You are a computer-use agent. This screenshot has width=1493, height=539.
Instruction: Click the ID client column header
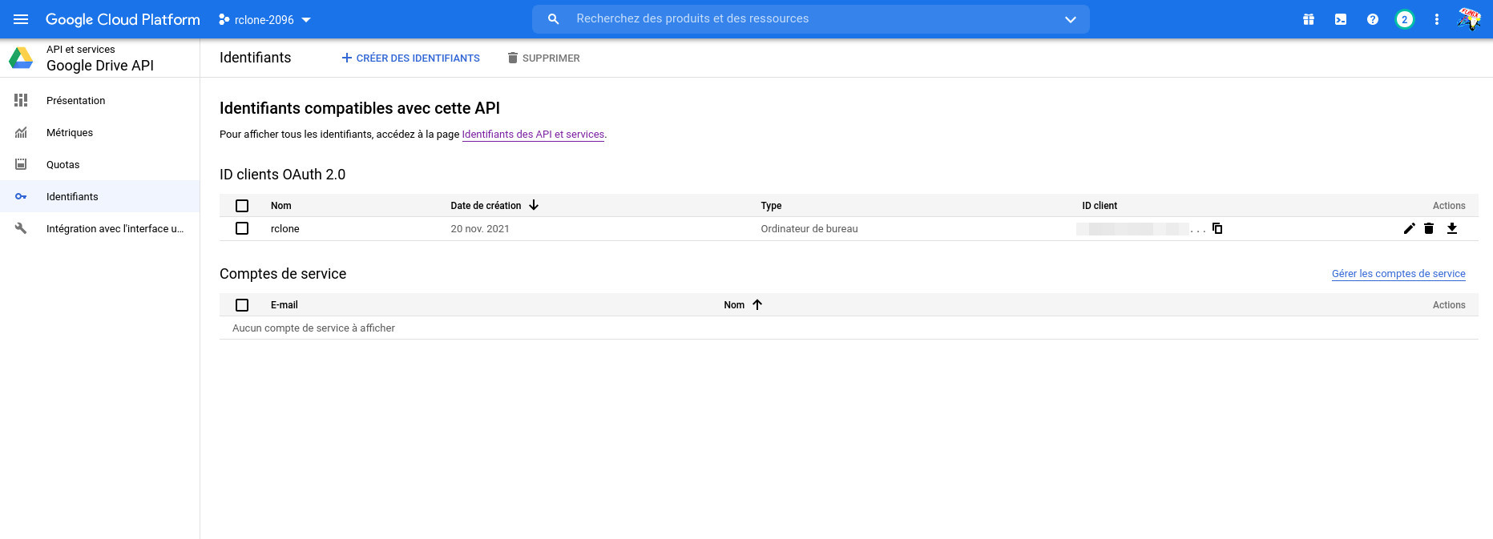click(1100, 206)
